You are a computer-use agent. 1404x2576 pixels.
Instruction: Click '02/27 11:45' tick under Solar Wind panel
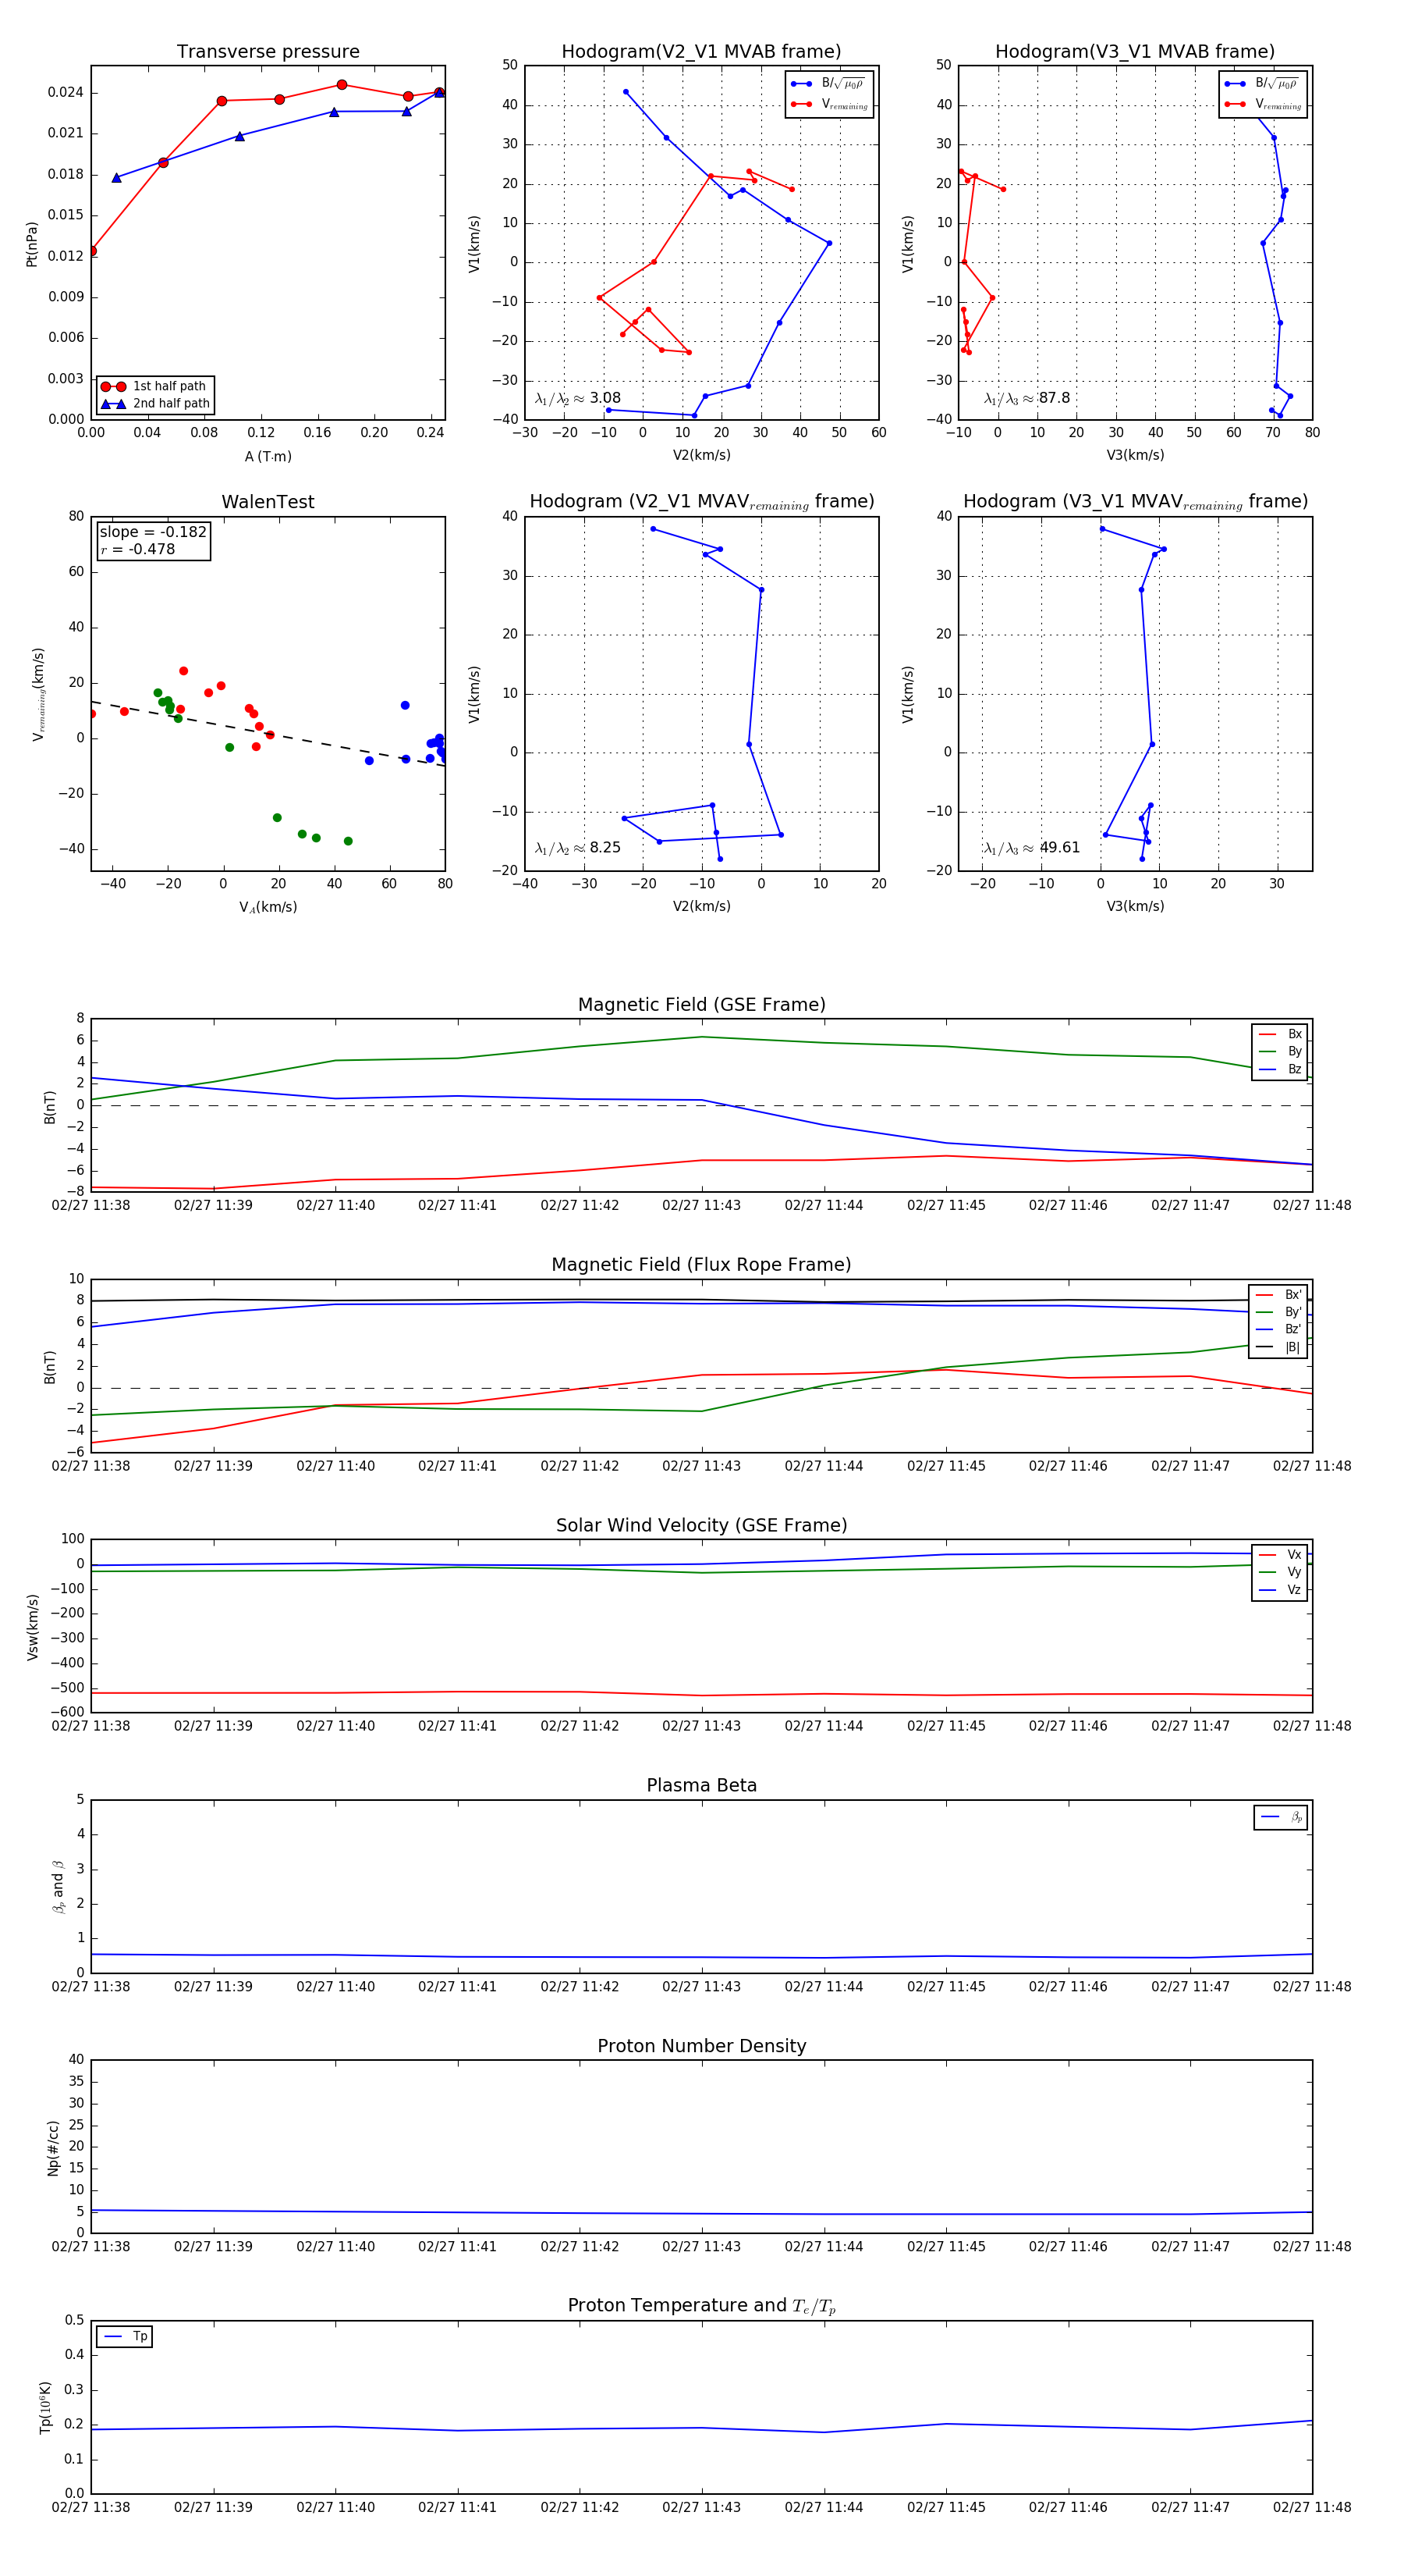pyautogui.click(x=946, y=1726)
